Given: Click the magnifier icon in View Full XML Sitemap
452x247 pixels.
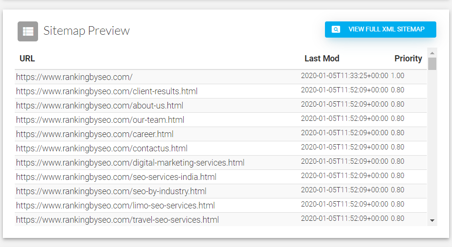Looking at the screenshot, I should coord(336,30).
